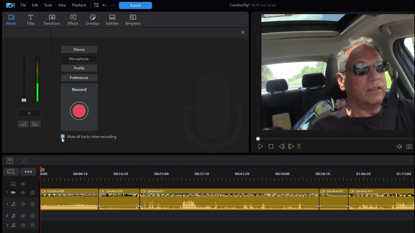The image size is (415, 233).
Task: Mute audio track 1 speaker
Action: (23, 204)
